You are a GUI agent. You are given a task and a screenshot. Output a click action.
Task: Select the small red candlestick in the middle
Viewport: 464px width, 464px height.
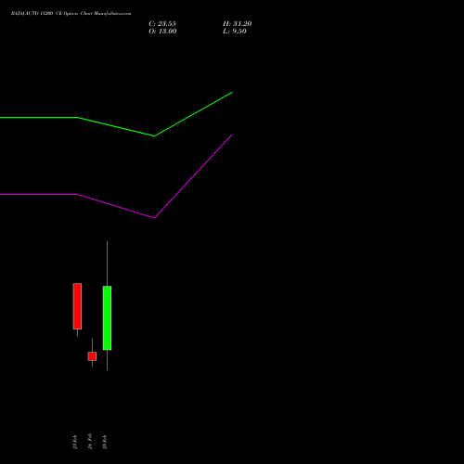92,356
